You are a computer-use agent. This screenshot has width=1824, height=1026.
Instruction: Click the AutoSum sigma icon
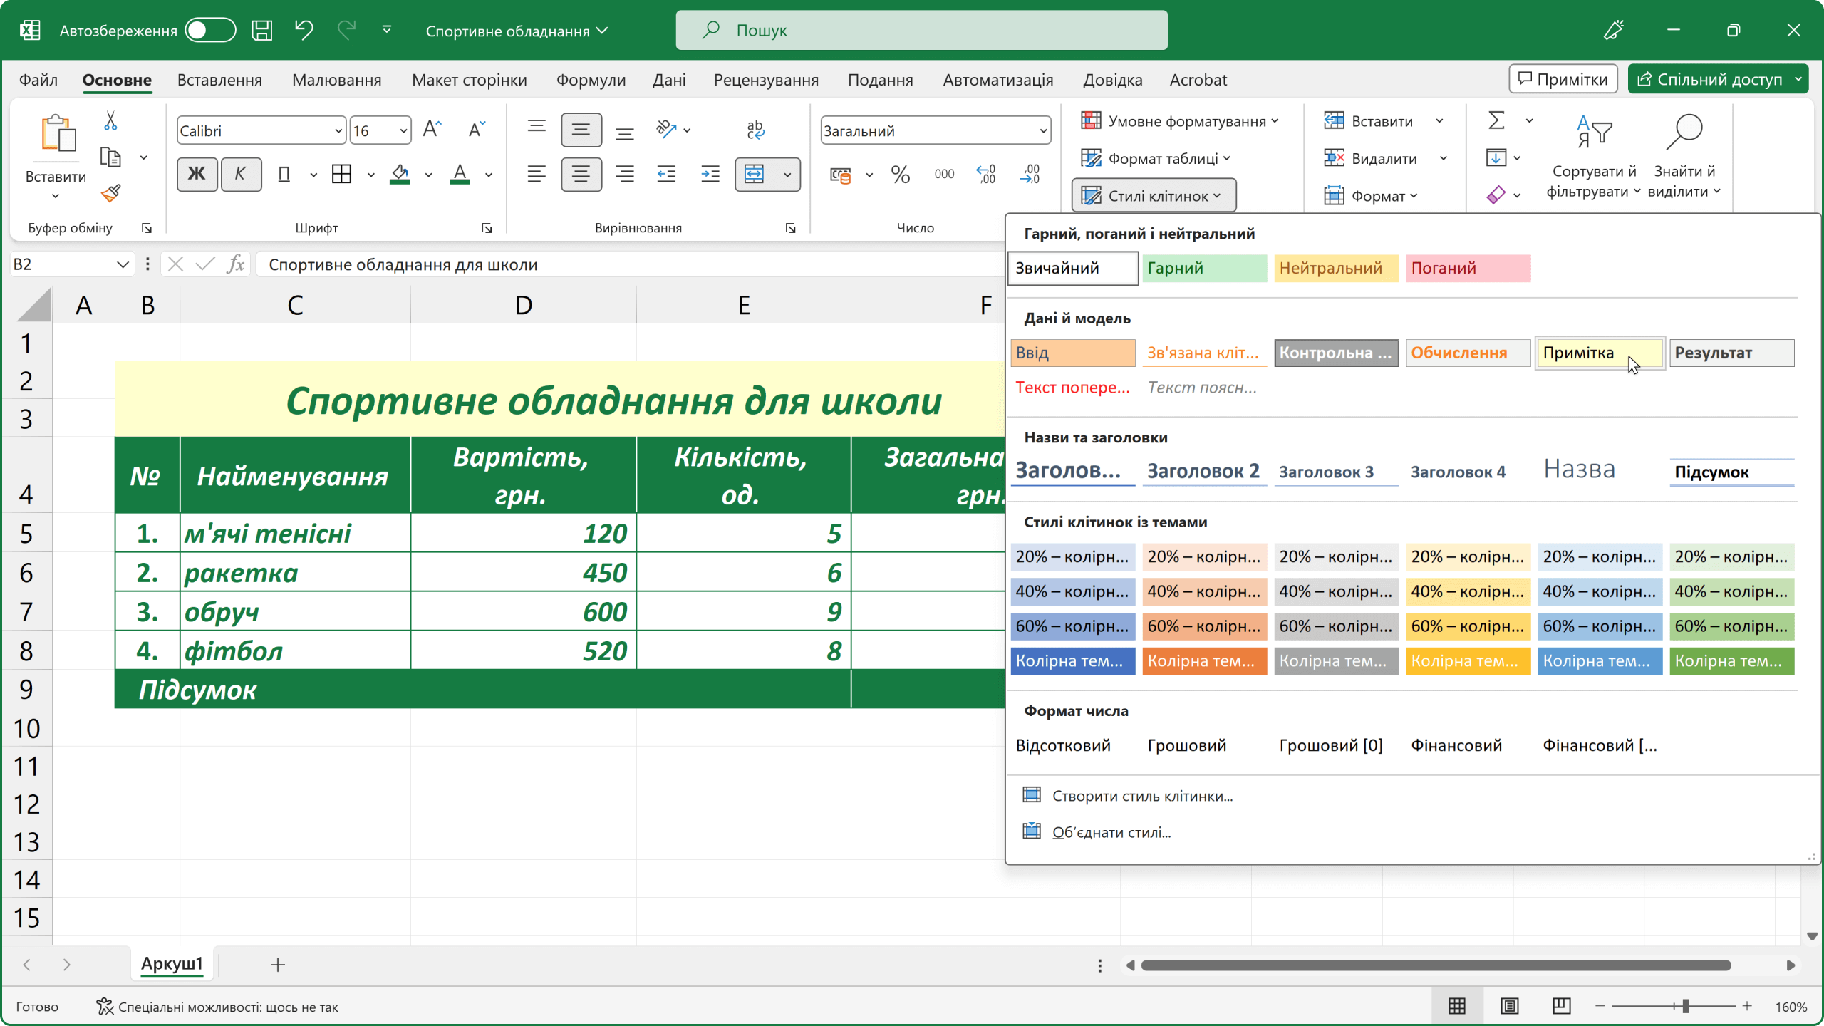point(1496,120)
